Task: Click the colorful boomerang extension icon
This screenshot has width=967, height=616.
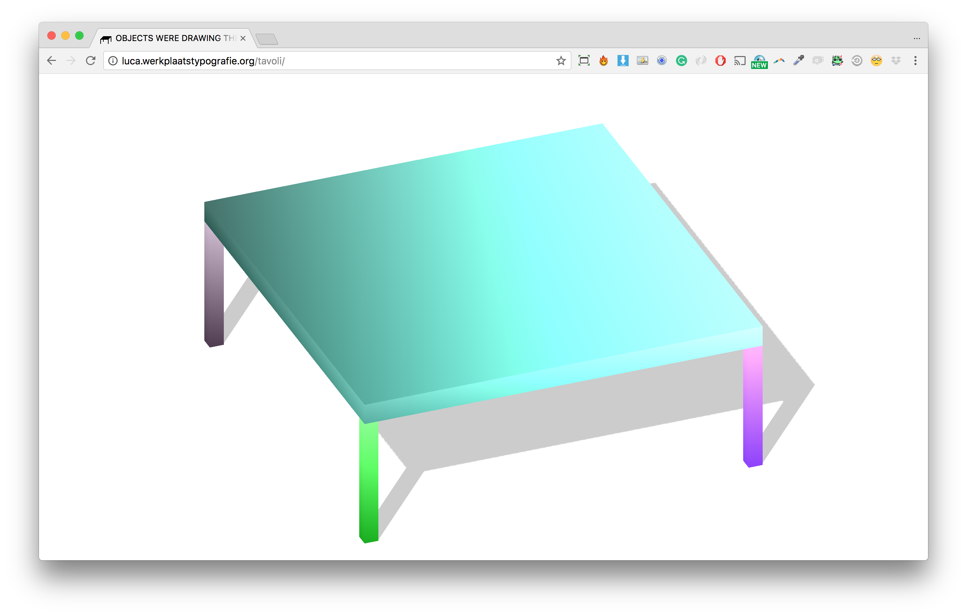Action: click(x=779, y=61)
